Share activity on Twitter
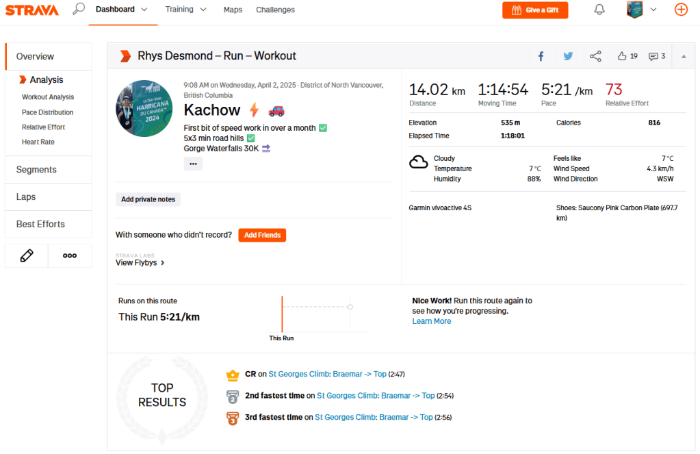Image resolution: width=700 pixels, height=454 pixels. point(568,56)
